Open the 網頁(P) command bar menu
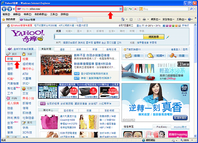The image size is (198, 143). coord(156,19)
